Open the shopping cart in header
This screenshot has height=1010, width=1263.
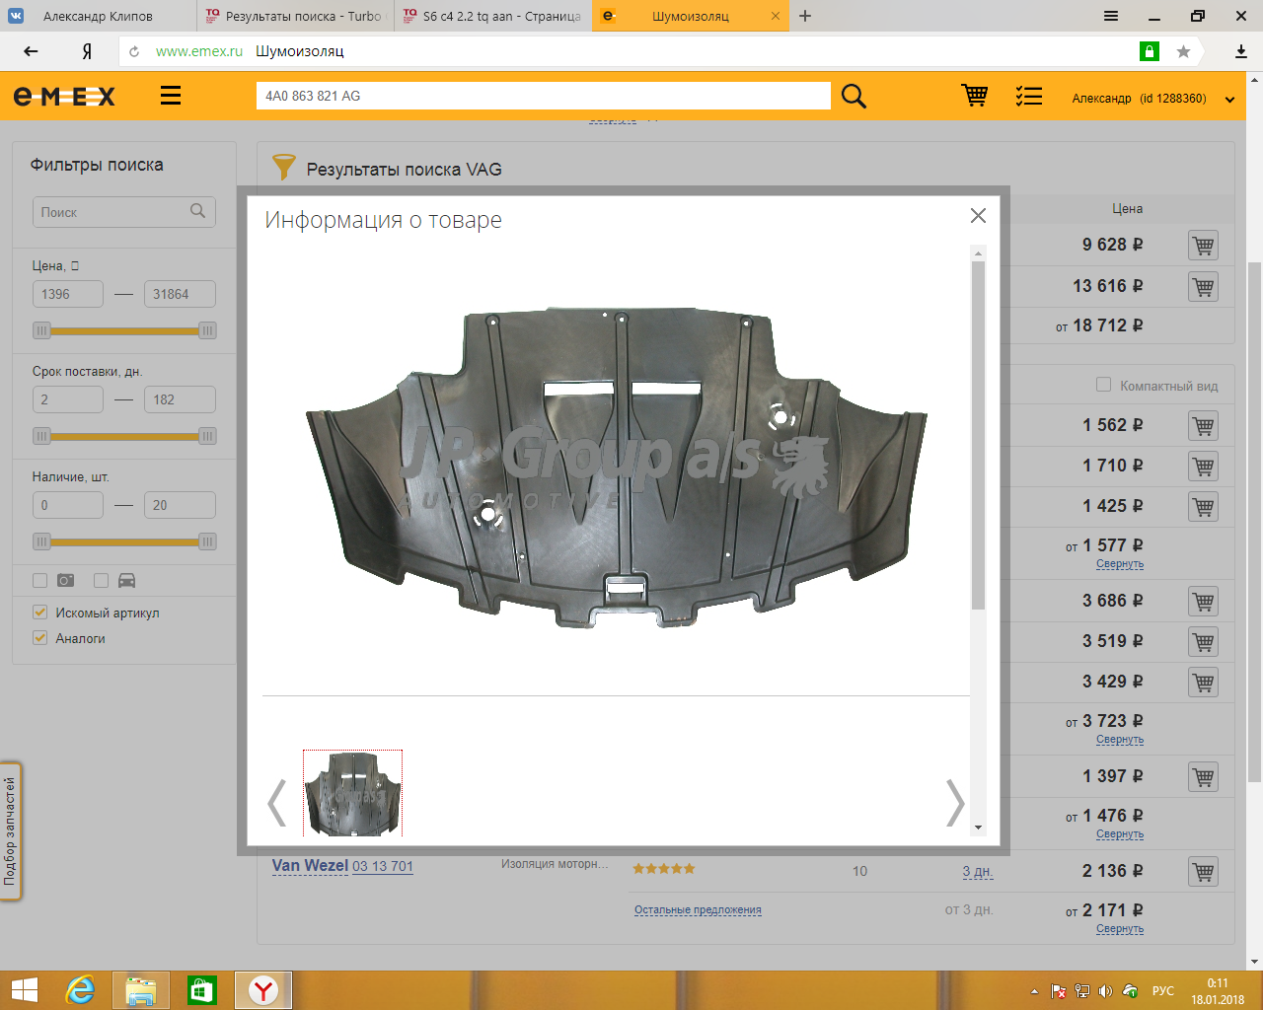[975, 96]
